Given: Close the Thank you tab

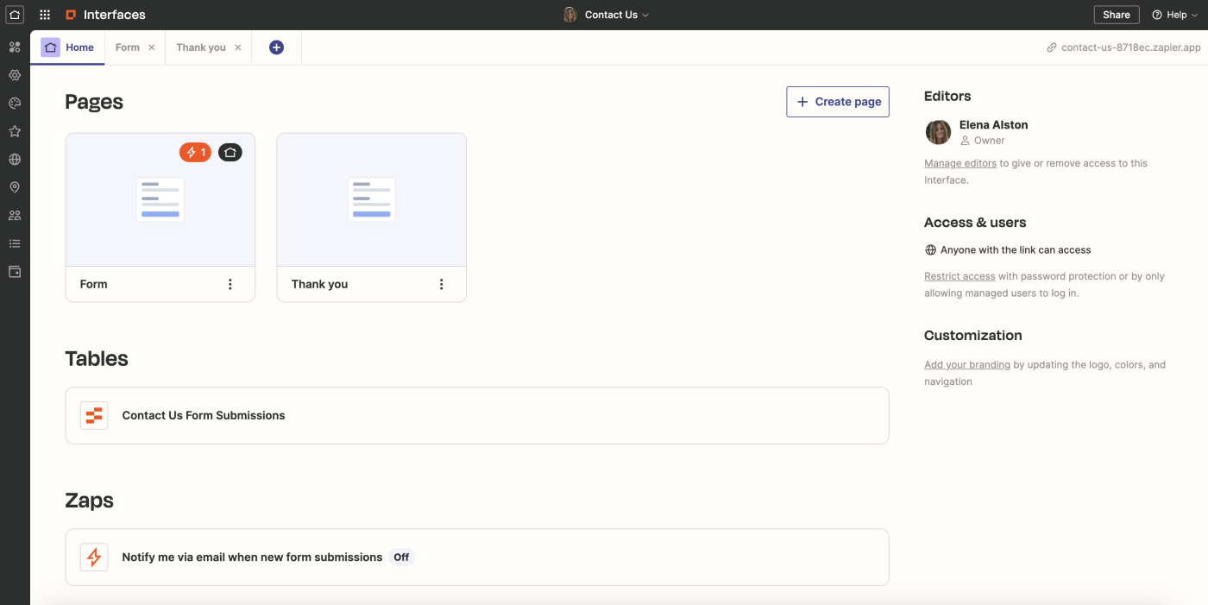Looking at the screenshot, I should tap(238, 47).
